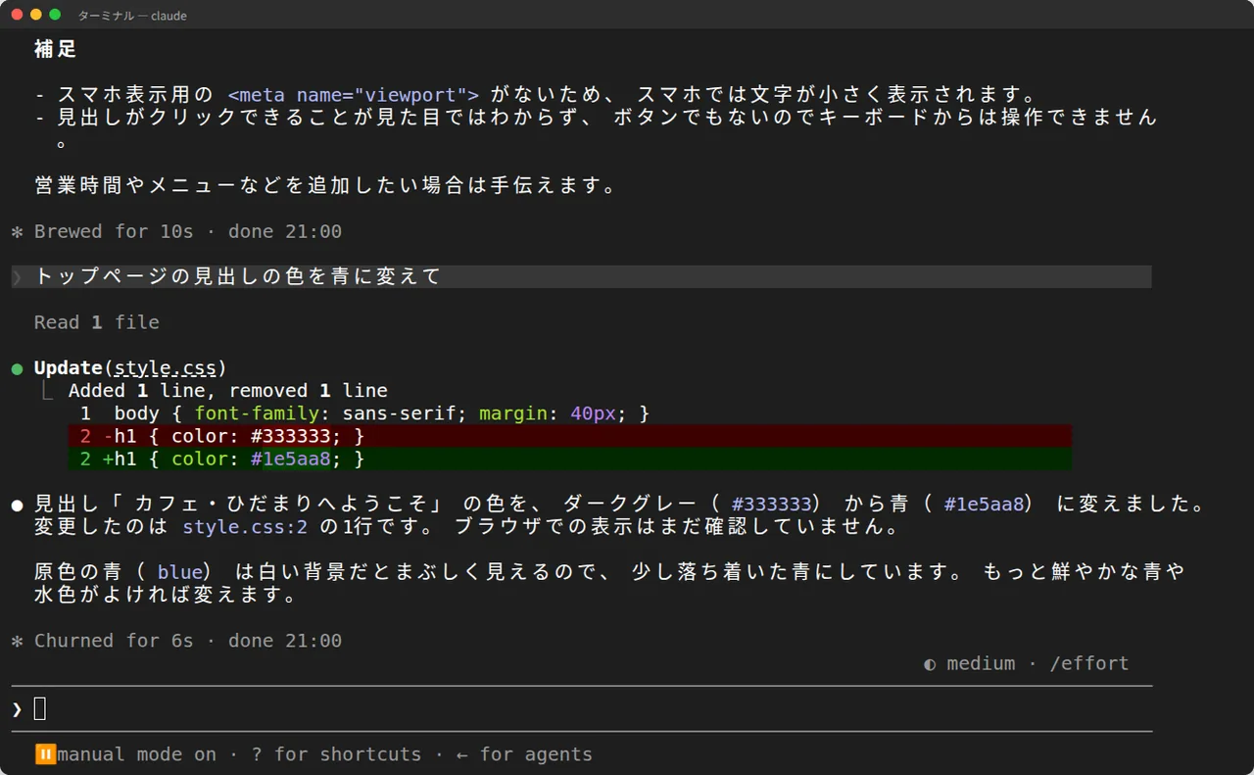
Task: Click the "medium" effort level text
Action: pyautogui.click(x=981, y=663)
